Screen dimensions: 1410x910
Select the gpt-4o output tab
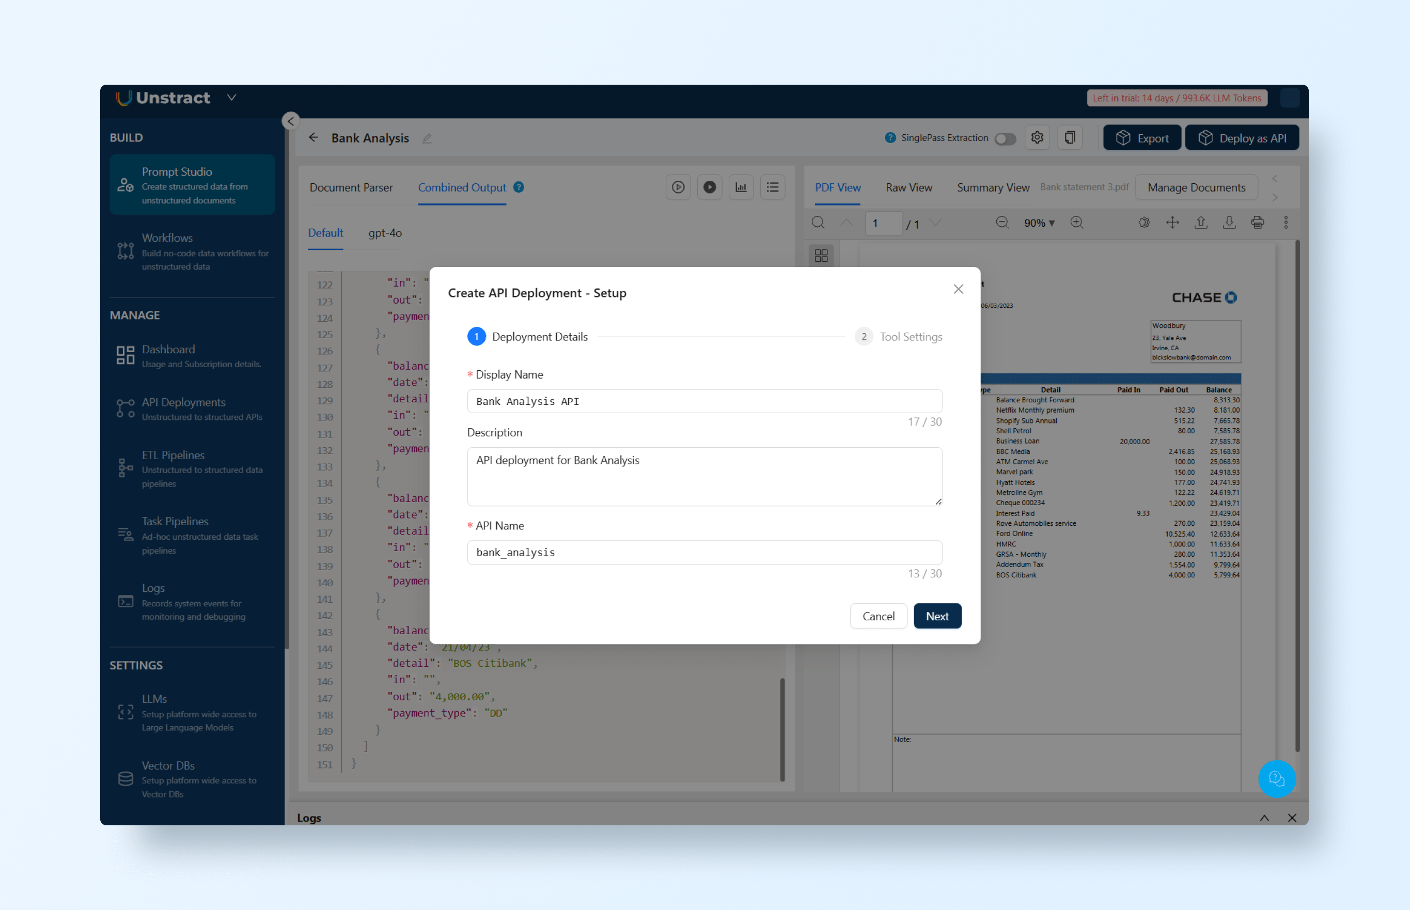point(385,233)
